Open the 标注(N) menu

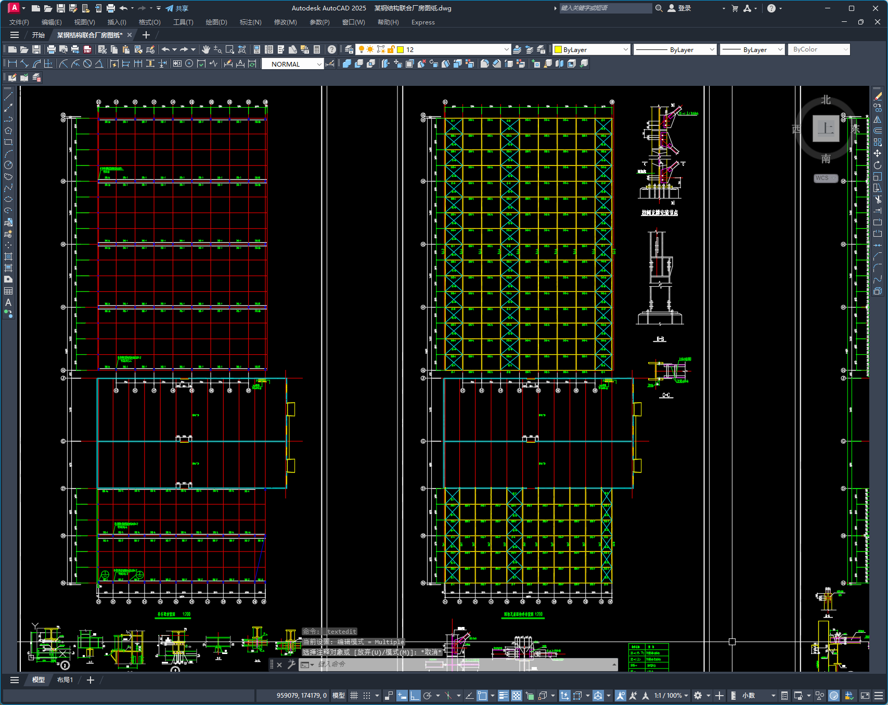click(x=250, y=22)
